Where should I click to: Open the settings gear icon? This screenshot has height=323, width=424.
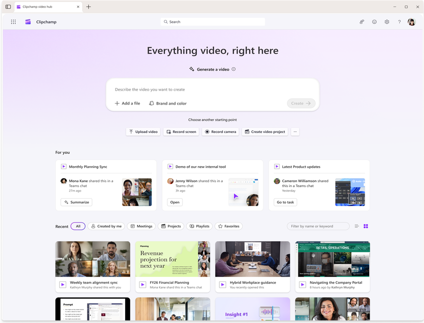point(387,22)
